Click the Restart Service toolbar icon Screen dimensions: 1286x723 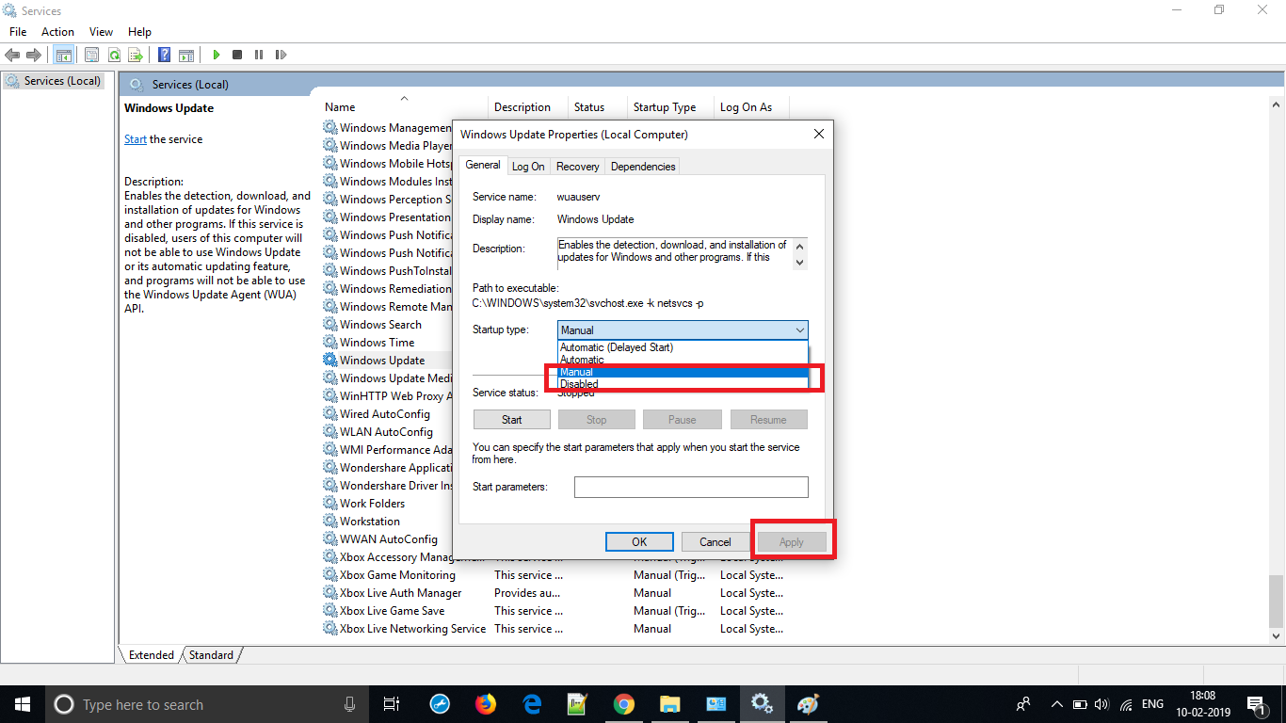pyautogui.click(x=281, y=56)
